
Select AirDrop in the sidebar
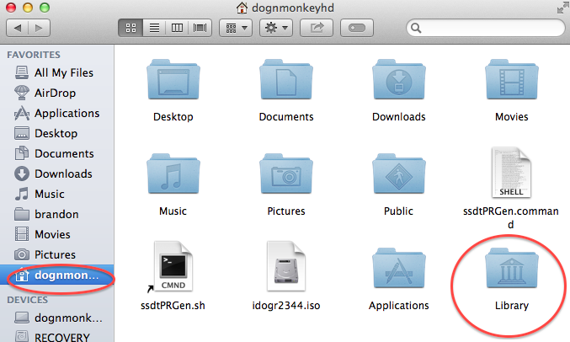[x=55, y=93]
